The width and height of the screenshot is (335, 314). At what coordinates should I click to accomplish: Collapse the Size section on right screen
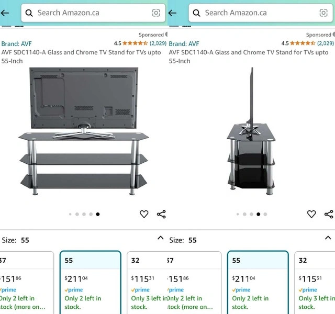[x=328, y=238]
